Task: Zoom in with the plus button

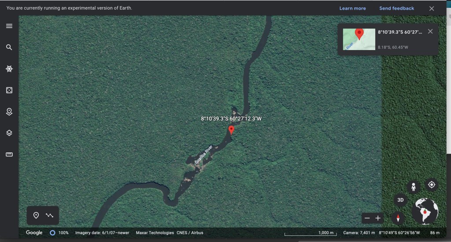Action: [378, 218]
